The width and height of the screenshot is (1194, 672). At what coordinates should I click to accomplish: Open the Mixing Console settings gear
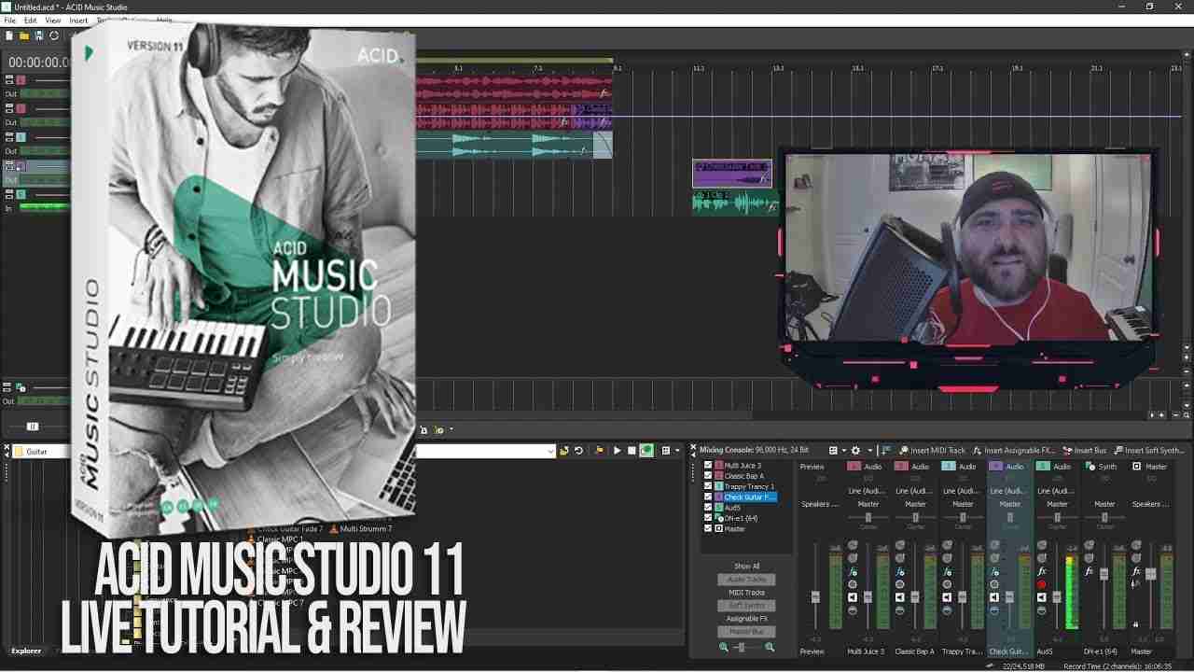pos(855,451)
